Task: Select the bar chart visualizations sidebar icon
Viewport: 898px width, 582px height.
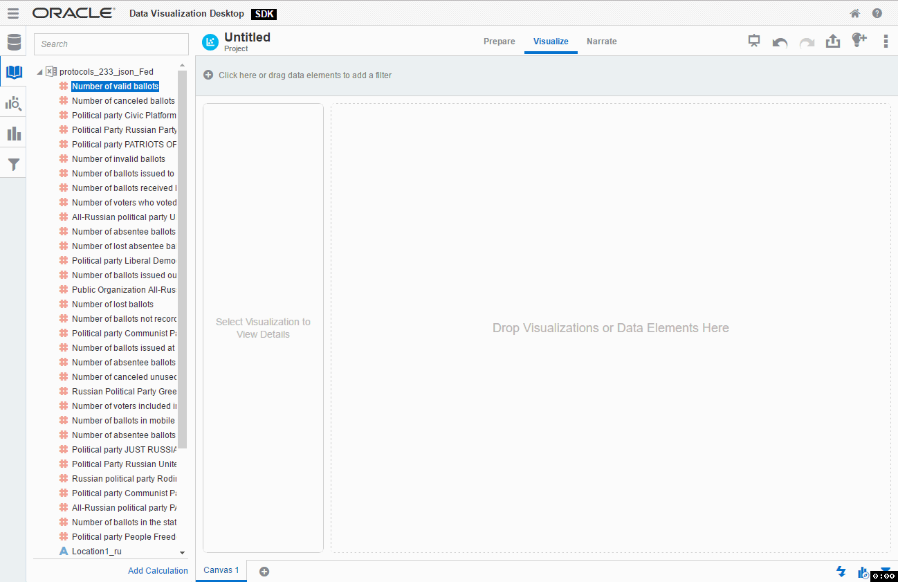Action: tap(14, 133)
